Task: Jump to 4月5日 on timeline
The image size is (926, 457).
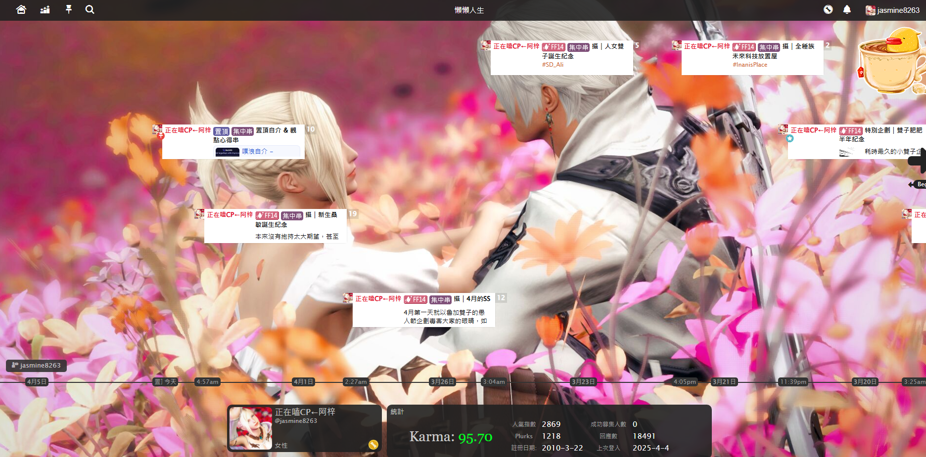Action: pos(37,382)
